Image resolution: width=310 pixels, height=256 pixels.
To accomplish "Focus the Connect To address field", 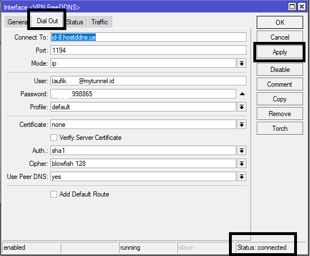I will 148,37.
